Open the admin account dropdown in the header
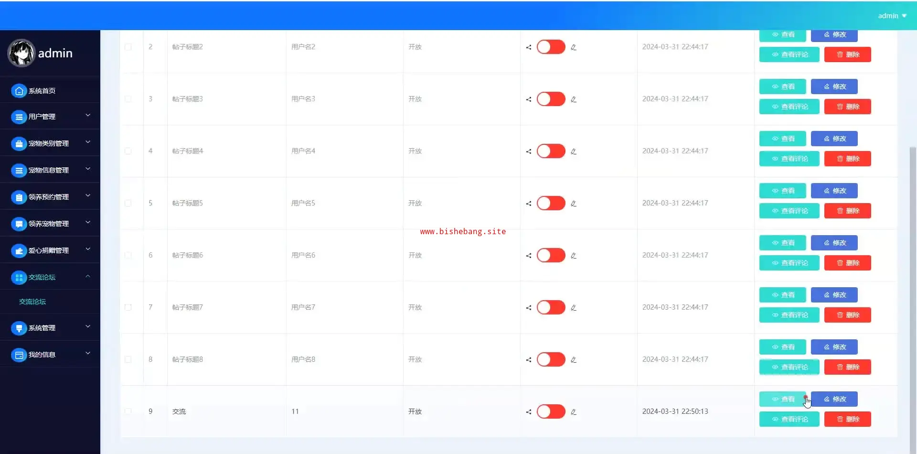Image resolution: width=917 pixels, height=454 pixels. 892,16
